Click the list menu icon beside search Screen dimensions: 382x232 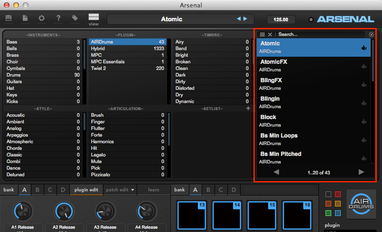pos(262,34)
